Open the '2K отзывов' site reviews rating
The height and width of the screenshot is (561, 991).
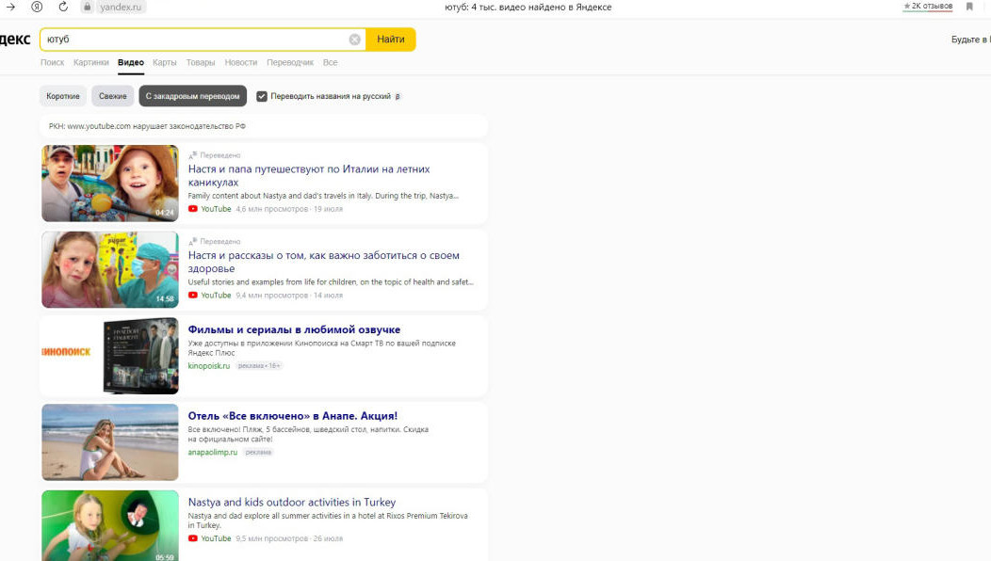tap(928, 7)
